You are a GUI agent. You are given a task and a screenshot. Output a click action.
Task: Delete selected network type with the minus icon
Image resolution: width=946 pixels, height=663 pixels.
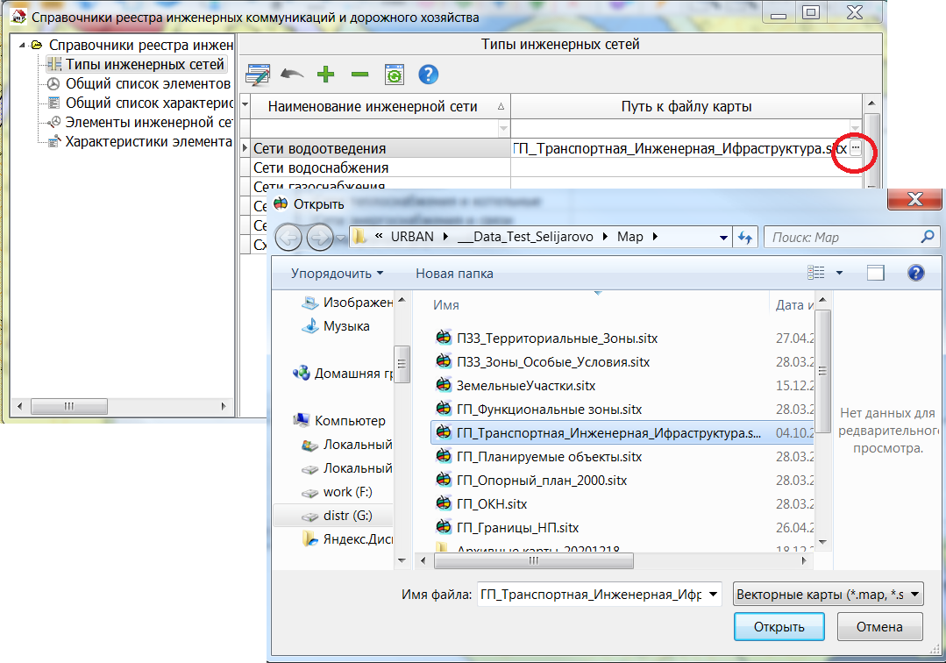click(359, 74)
